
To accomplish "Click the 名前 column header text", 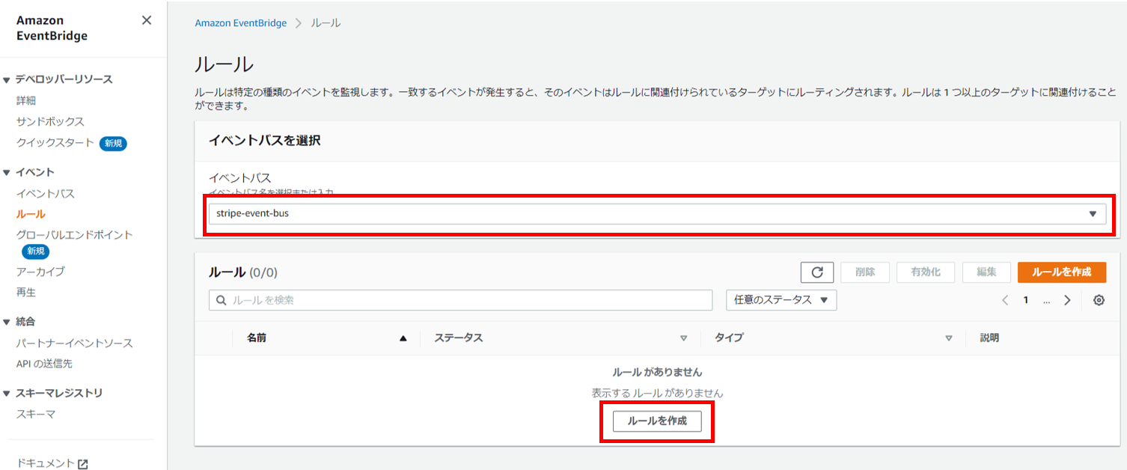I will tap(257, 338).
